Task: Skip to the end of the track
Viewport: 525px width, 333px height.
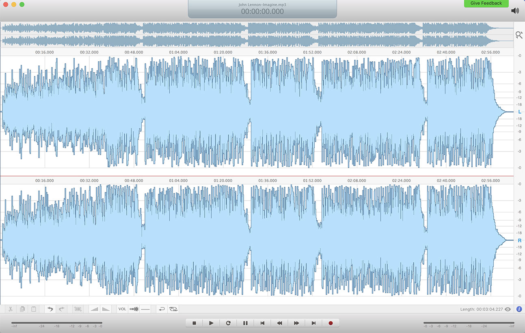Action: click(313, 323)
